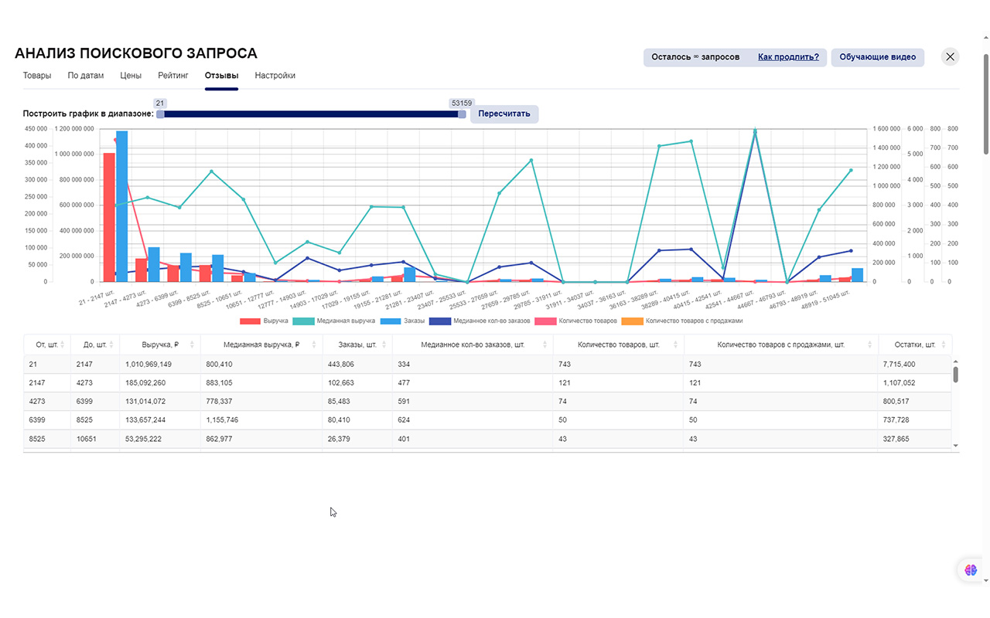990x618 pixels.
Task: Go to the Настройки tab
Action: click(x=275, y=76)
